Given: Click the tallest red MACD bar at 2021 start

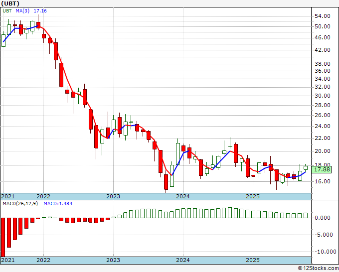Looking at the screenshot, I should point(3,237).
